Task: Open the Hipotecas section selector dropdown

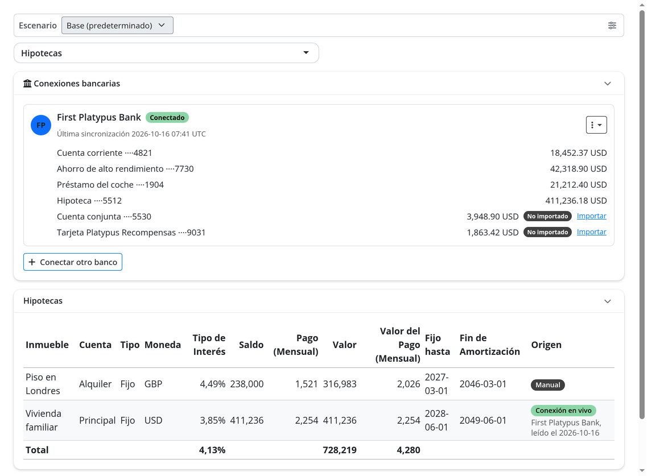Action: pyautogui.click(x=166, y=53)
